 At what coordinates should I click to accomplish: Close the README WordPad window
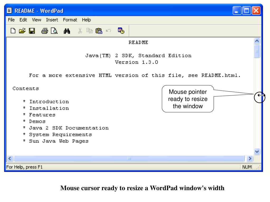point(256,11)
